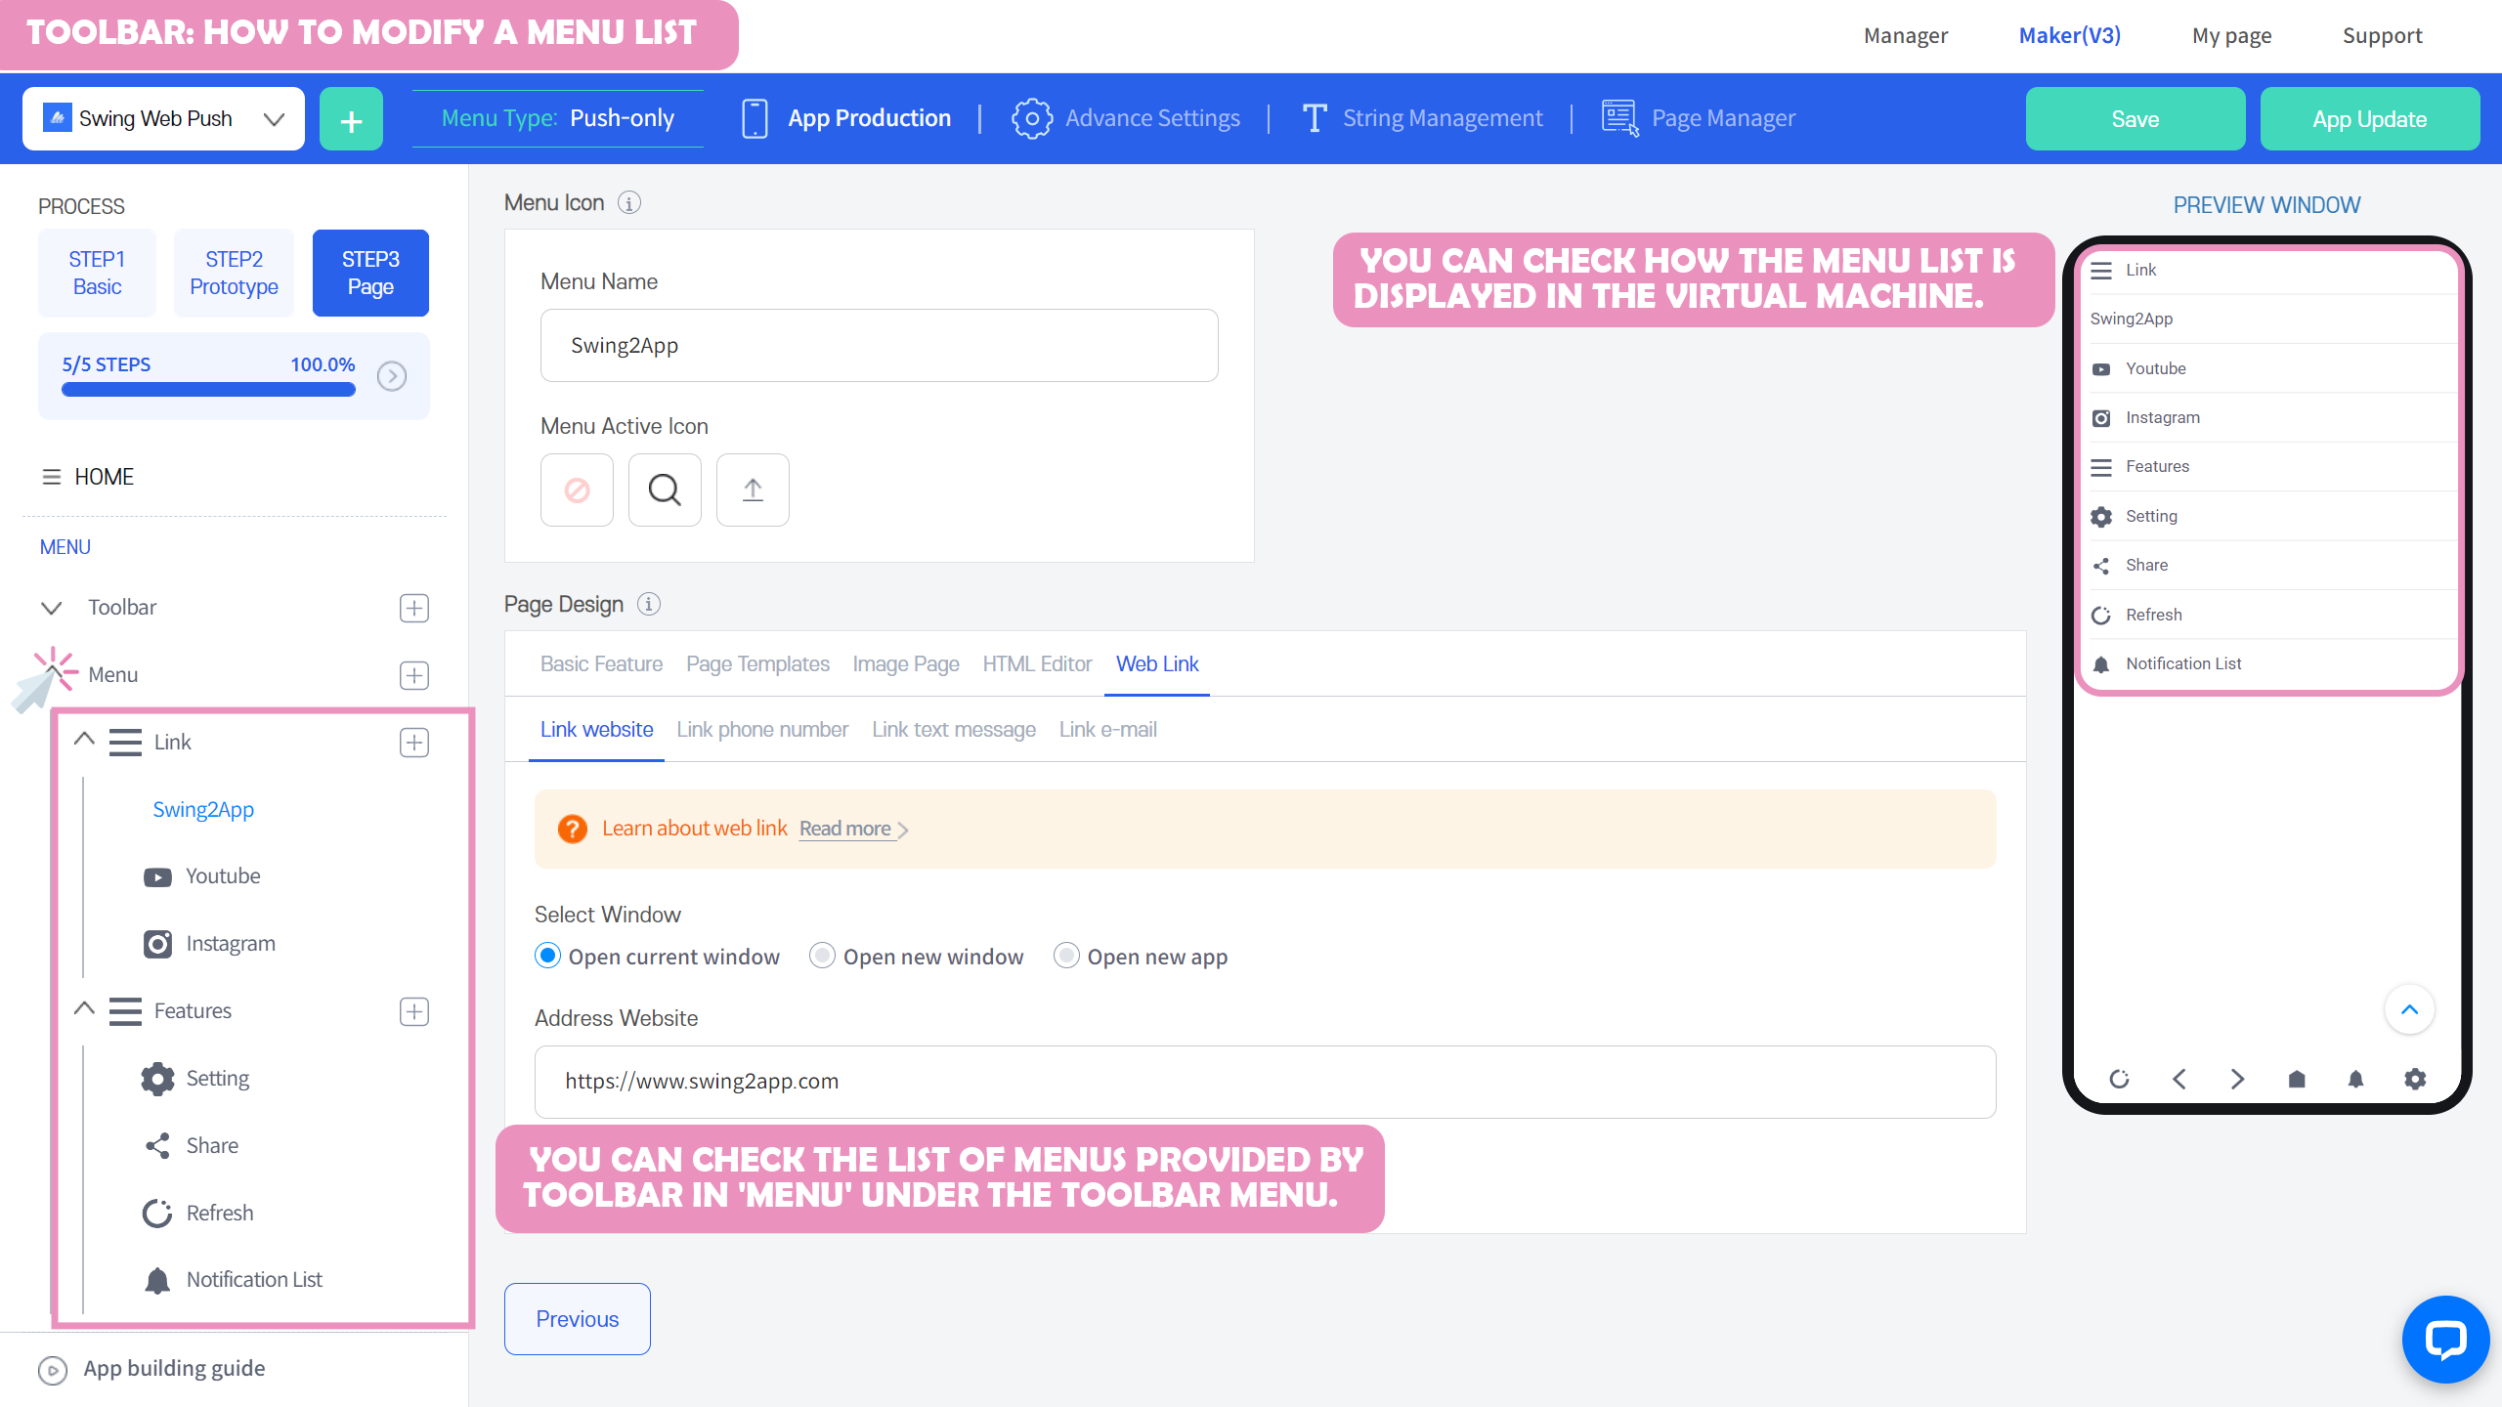The image size is (2502, 1407).
Task: Open Advance Settings gear icon
Action: click(x=1031, y=119)
